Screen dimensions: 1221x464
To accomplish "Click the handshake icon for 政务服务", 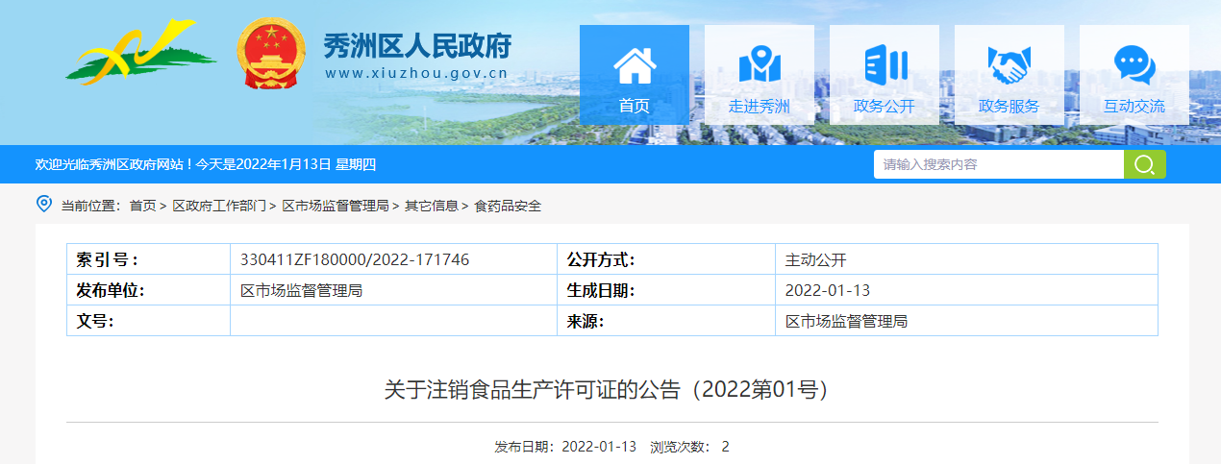I will (1009, 65).
